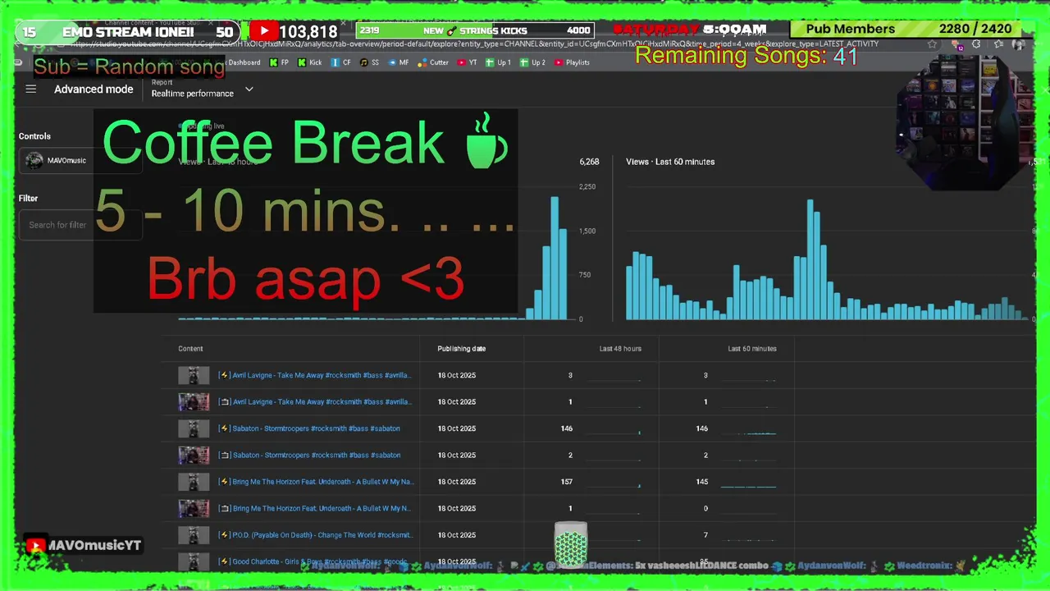Select the browser address bar URL
The image size is (1050, 591).
476,44
